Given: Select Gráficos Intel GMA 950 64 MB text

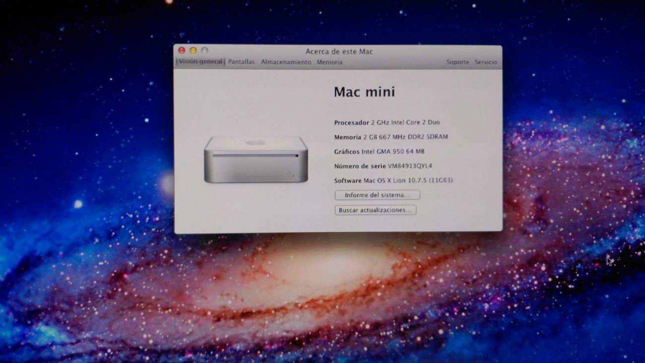Looking at the screenshot, I should pyautogui.click(x=379, y=151).
